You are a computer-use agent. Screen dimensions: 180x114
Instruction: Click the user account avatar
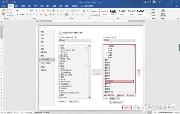154,2
